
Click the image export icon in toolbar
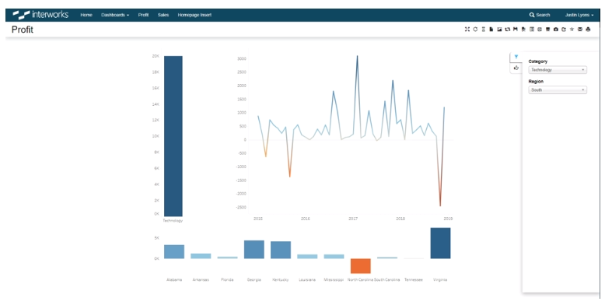pos(499,30)
